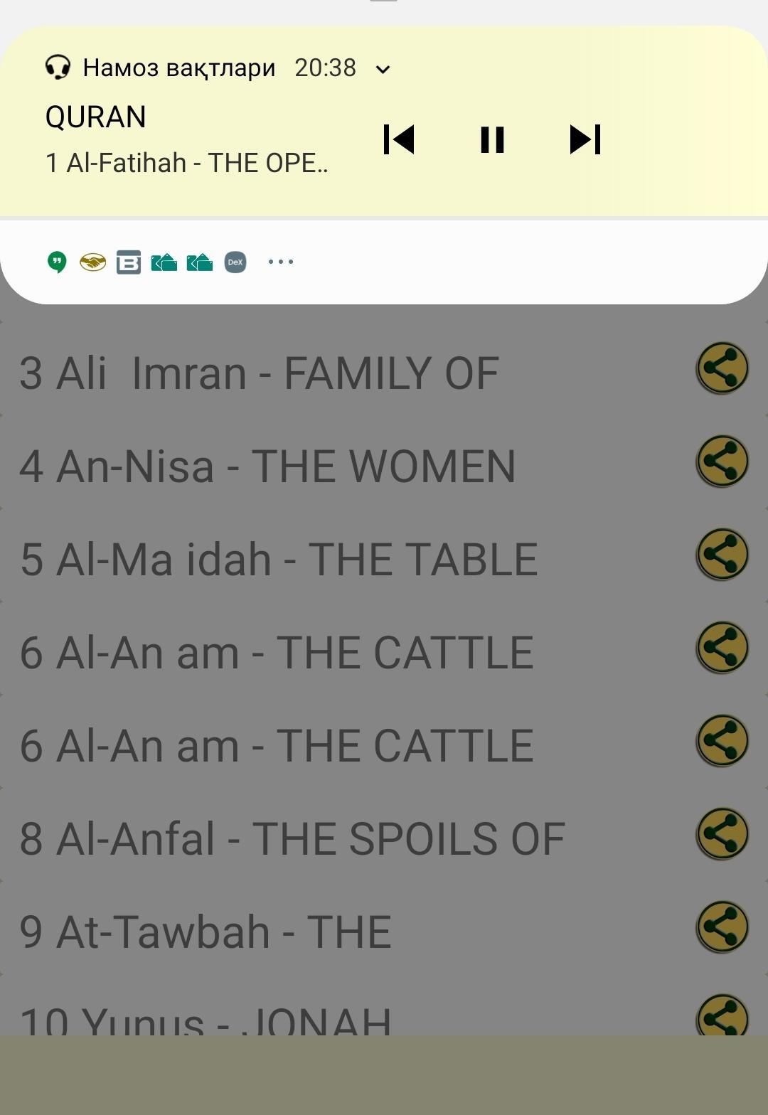Go back to the previous track
Image resolution: width=768 pixels, height=1115 pixels.
coord(399,139)
